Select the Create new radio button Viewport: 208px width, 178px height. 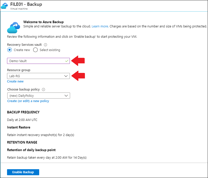(x=10, y=50)
